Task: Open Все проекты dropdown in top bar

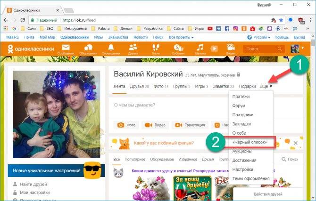Action: (181, 37)
